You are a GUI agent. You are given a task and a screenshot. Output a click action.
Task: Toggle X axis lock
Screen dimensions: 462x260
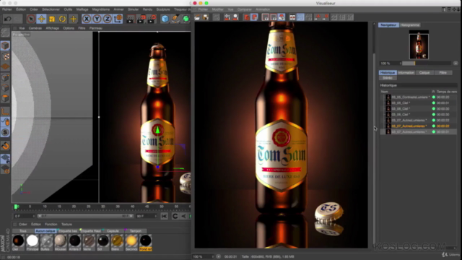pyautogui.click(x=86, y=19)
